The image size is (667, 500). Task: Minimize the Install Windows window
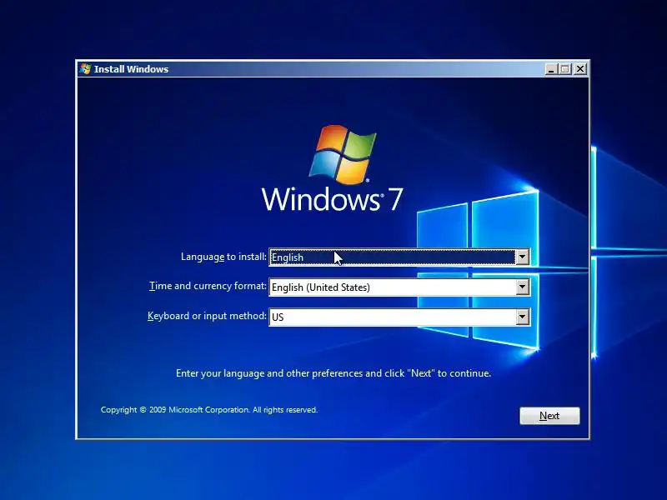coord(551,69)
